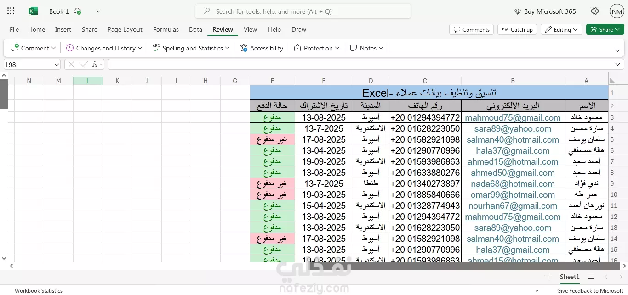Open the Book 1 title dropdown chevron
The width and height of the screenshot is (628, 295).
click(98, 11)
